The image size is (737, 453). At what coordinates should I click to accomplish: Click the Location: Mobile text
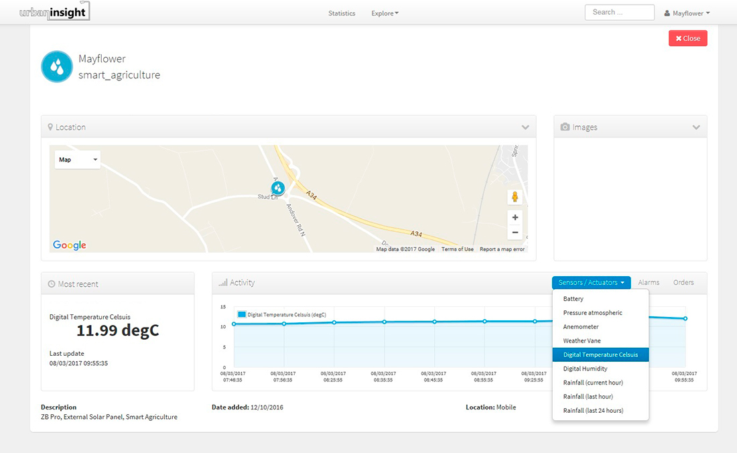[x=490, y=407]
